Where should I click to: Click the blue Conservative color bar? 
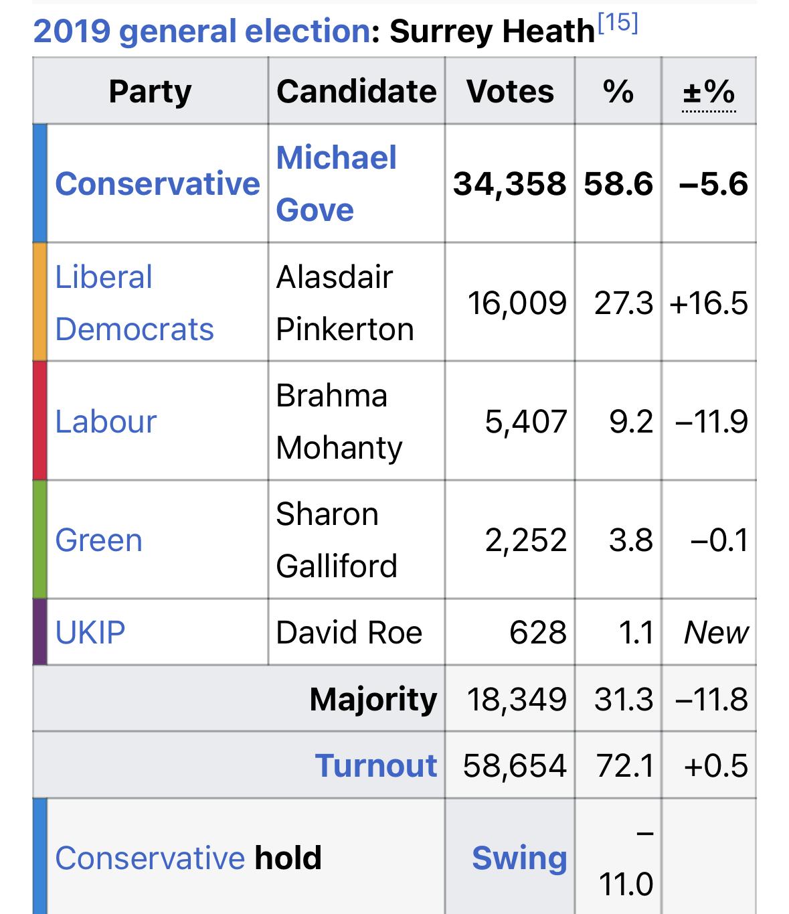tap(40, 183)
